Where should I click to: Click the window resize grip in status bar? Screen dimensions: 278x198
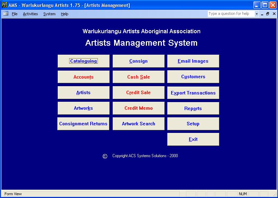point(275,195)
